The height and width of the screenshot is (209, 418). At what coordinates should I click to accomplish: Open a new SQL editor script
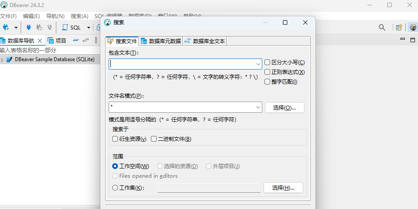point(72,27)
